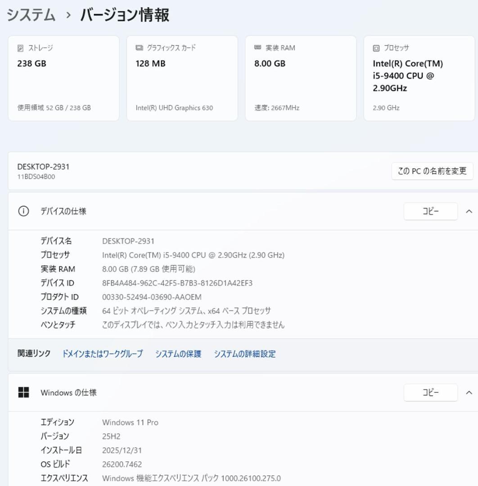Click the processor (プロセッサ) chip icon

(x=376, y=48)
